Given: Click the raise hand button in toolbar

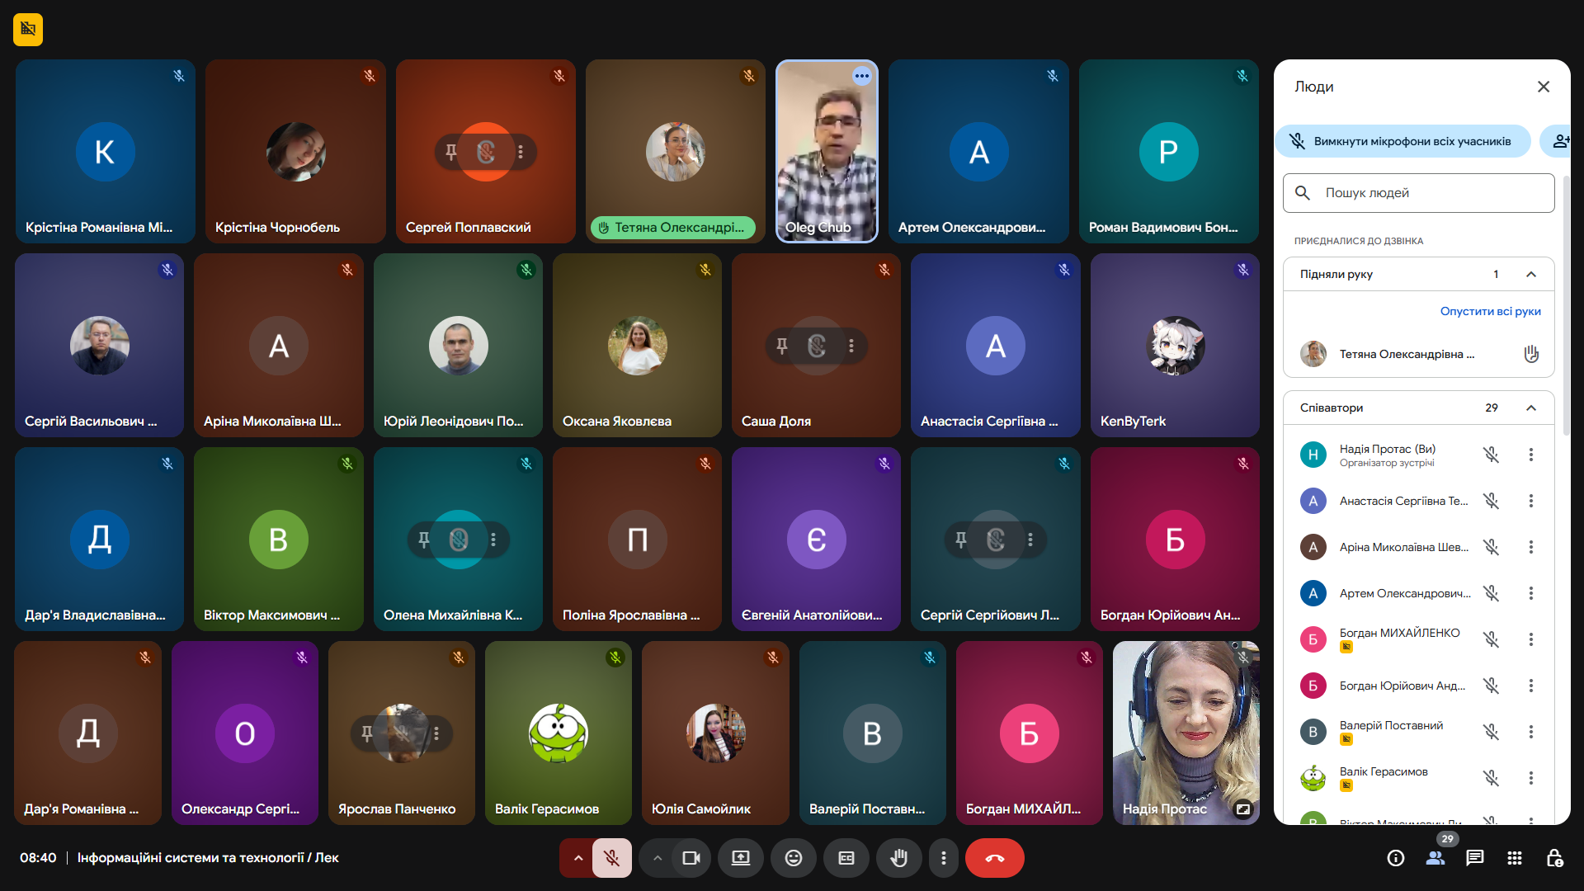Looking at the screenshot, I should click(898, 858).
